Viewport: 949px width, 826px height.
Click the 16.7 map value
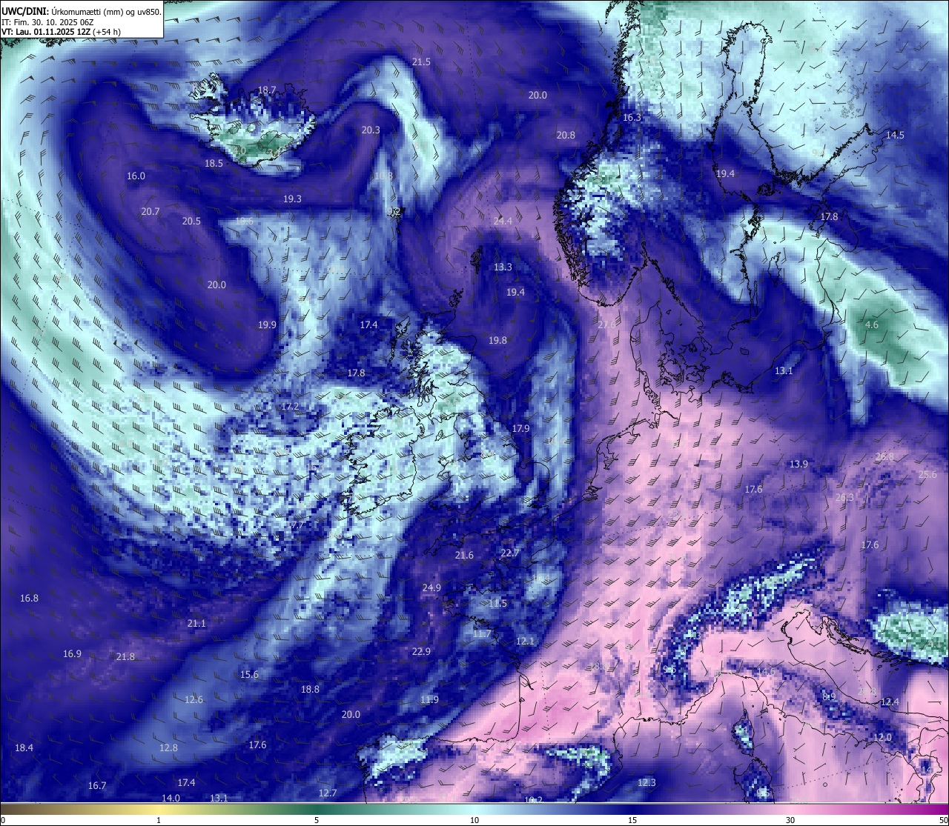click(x=97, y=786)
